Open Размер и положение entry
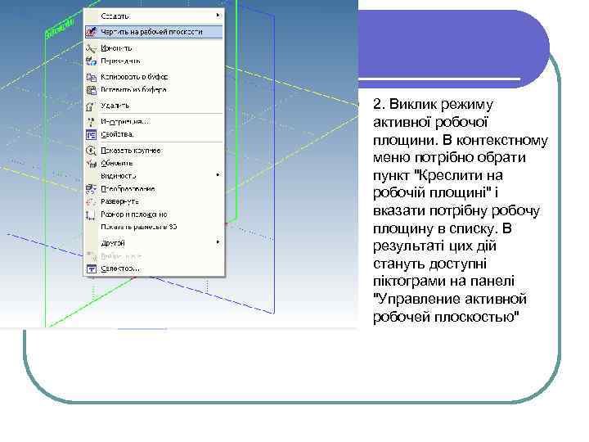 tap(154, 214)
